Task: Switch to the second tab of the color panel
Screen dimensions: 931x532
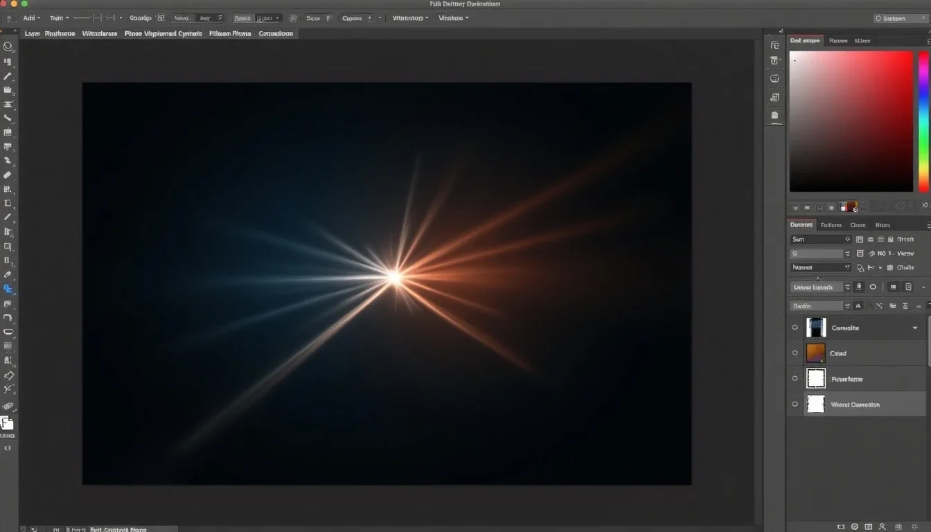Action: point(838,41)
